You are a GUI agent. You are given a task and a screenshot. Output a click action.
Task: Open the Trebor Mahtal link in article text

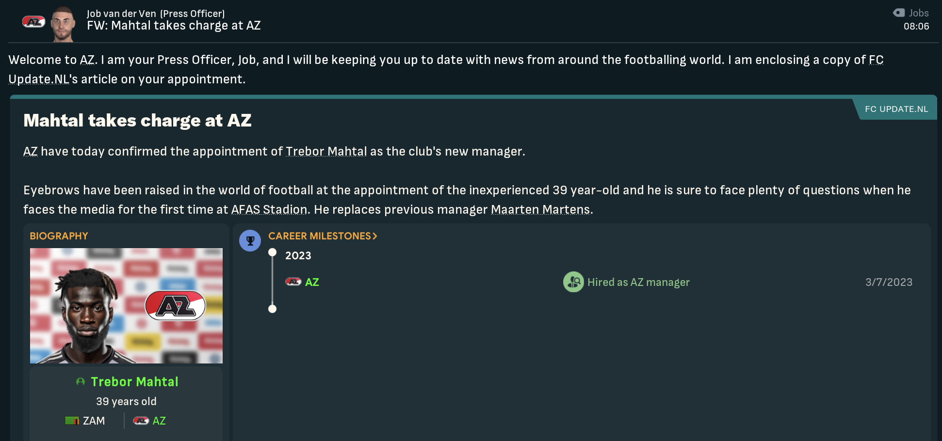[x=326, y=152]
